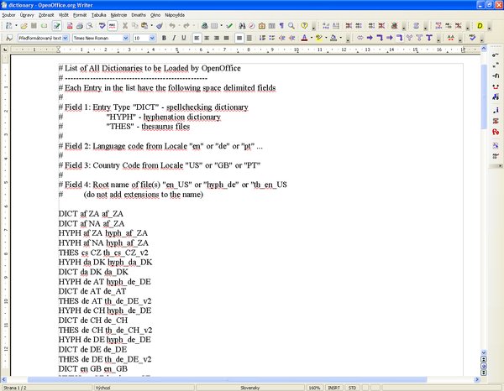Open the page preview icon
The width and height of the screenshot is (504, 391).
(x=89, y=26)
